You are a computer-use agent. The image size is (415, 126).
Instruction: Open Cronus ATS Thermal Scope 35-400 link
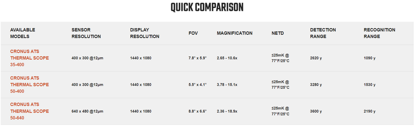click(x=30, y=58)
